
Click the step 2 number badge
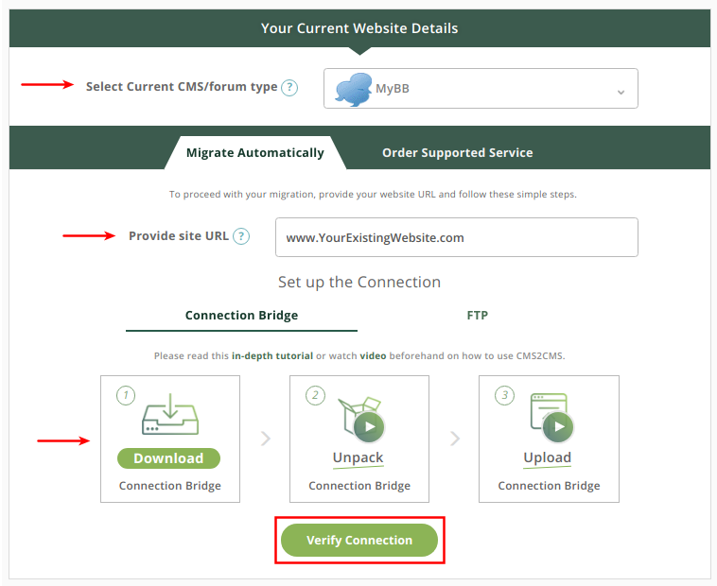pyautogui.click(x=315, y=395)
